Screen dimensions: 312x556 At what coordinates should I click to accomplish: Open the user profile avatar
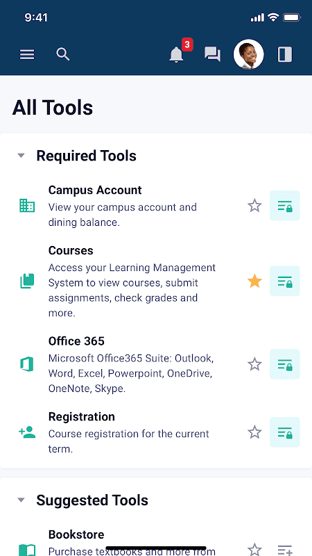(x=249, y=54)
